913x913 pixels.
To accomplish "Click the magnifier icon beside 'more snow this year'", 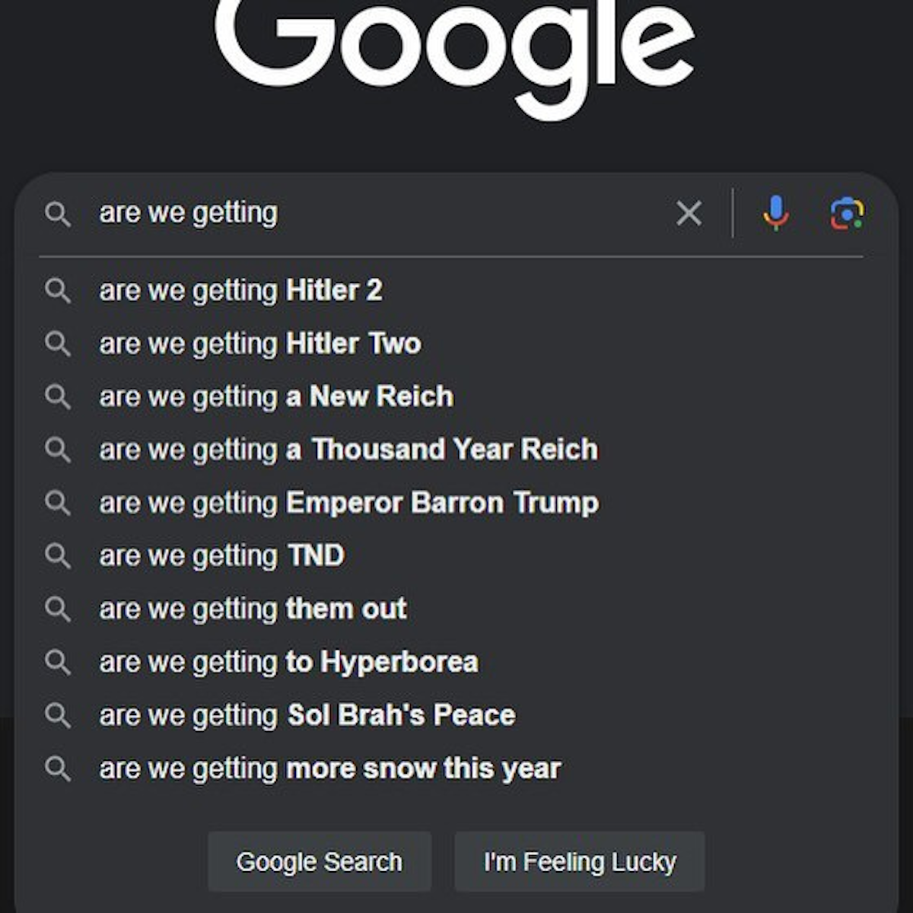I will [58, 768].
